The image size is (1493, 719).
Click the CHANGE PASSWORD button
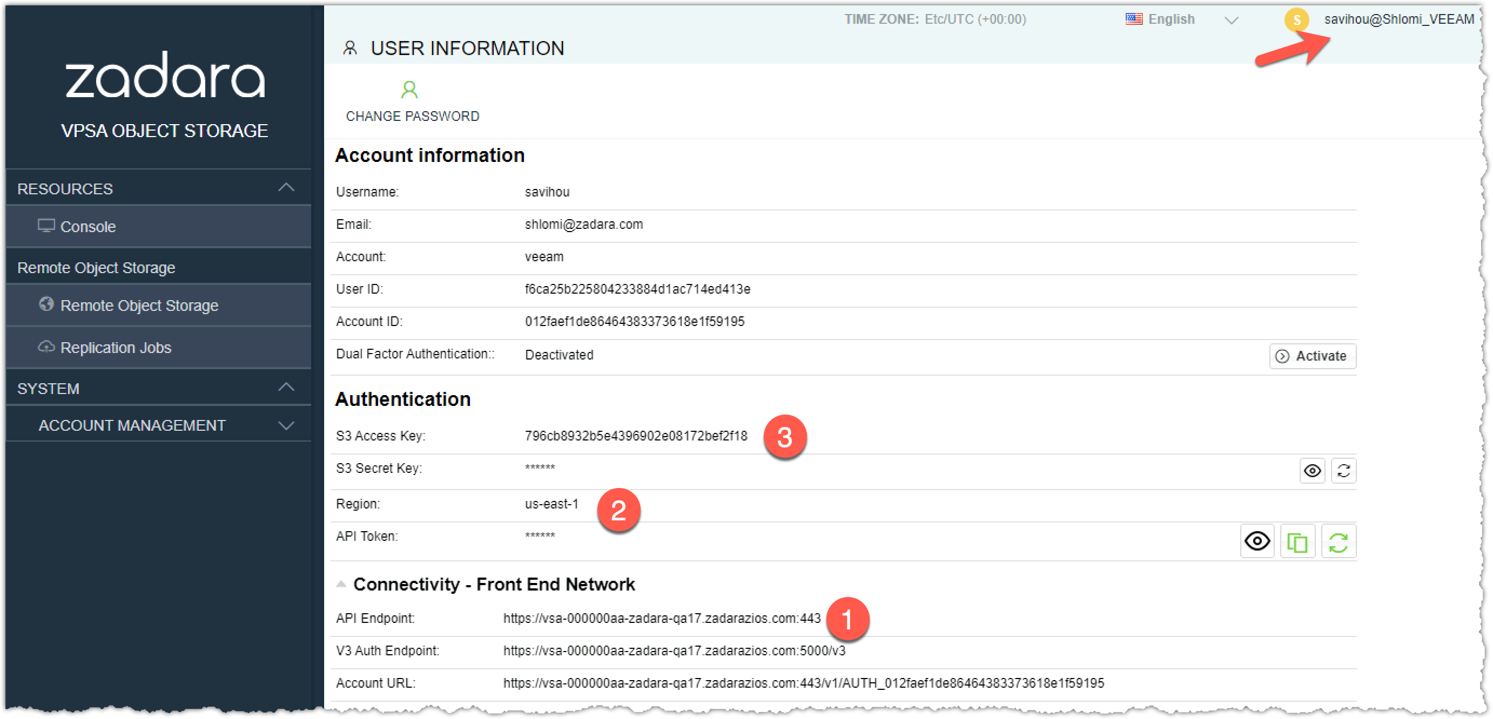pyautogui.click(x=412, y=102)
